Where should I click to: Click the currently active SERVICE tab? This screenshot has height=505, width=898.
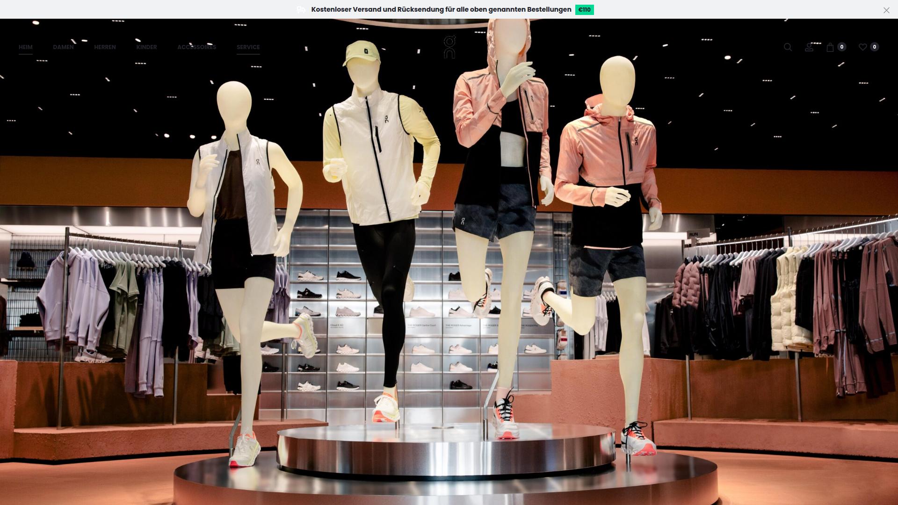click(x=248, y=47)
